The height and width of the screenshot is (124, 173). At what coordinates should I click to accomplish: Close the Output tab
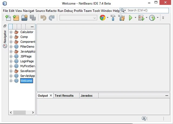point(51,96)
